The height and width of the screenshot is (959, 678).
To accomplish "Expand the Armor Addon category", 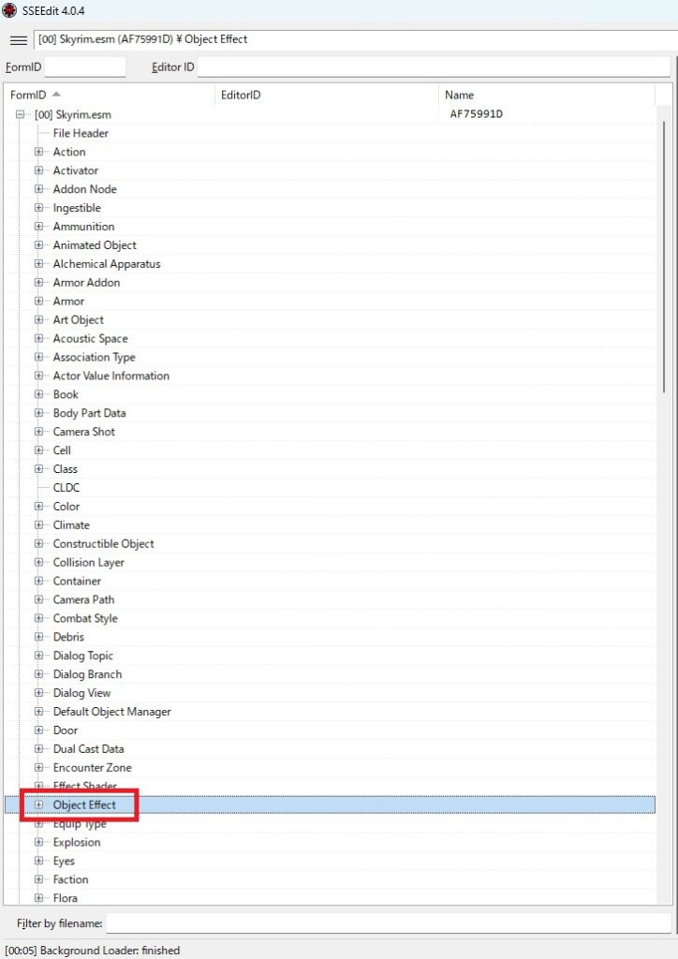I will click(39, 283).
